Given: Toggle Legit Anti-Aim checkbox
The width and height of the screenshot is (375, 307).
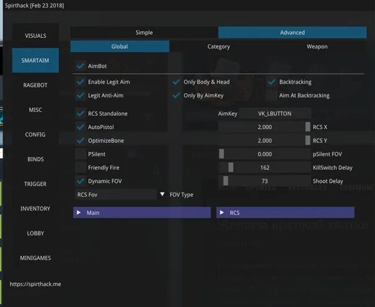Looking at the screenshot, I should [x=81, y=96].
